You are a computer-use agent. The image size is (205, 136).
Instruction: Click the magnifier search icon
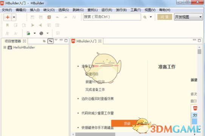coord(145,17)
